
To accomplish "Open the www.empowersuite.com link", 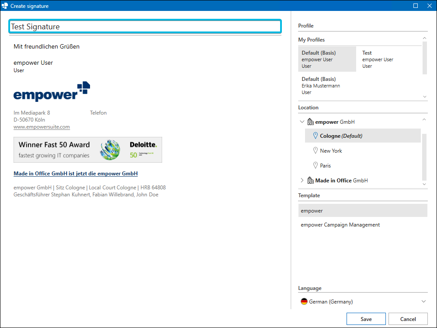I will point(42,127).
